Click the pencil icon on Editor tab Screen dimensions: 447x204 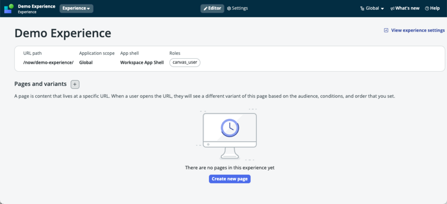(205, 9)
